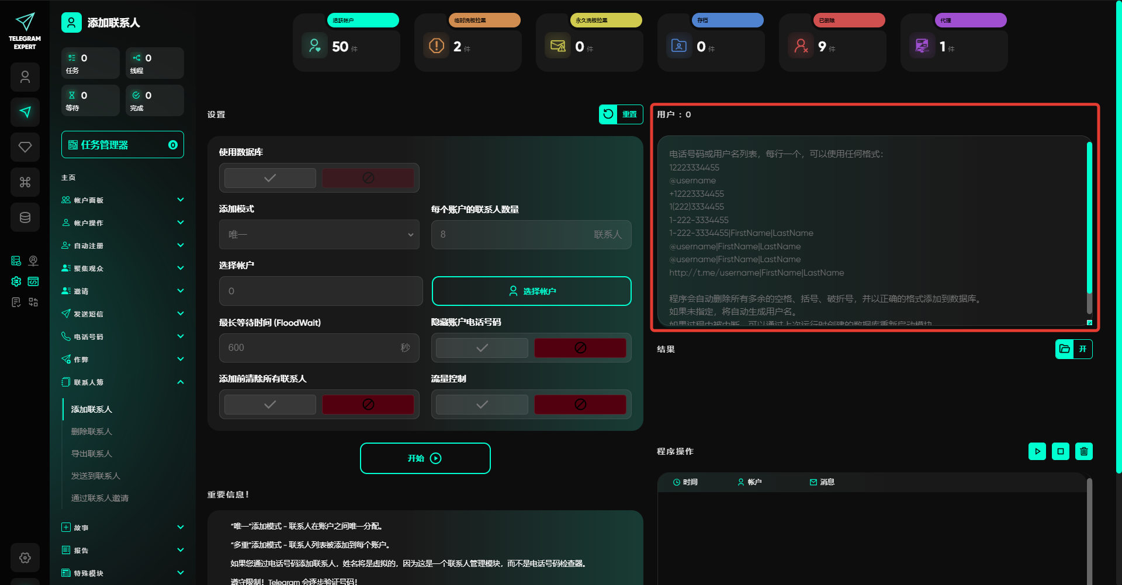Viewport: 1122px width, 585px height.
Task: Open the database icon in left sidebar
Action: click(25, 217)
